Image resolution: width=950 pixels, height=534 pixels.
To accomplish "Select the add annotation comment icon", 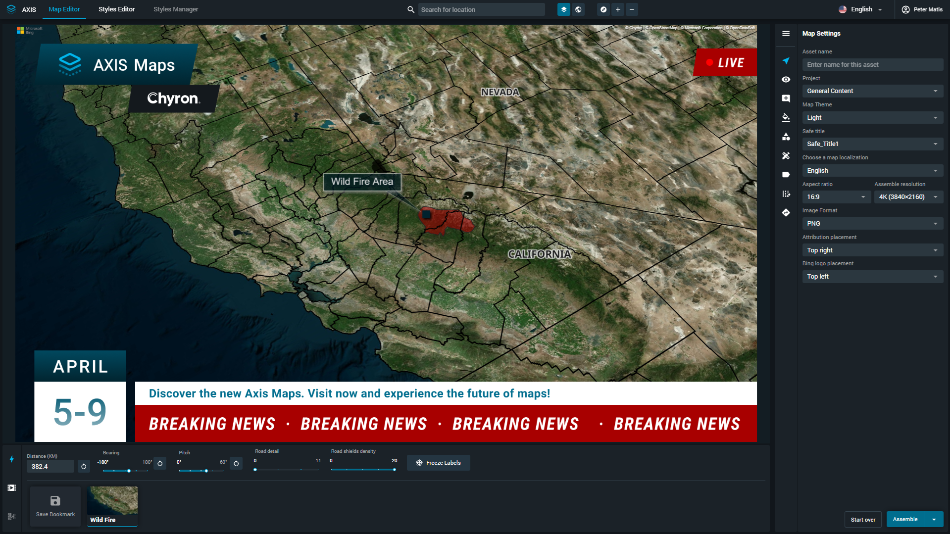I will click(x=786, y=98).
